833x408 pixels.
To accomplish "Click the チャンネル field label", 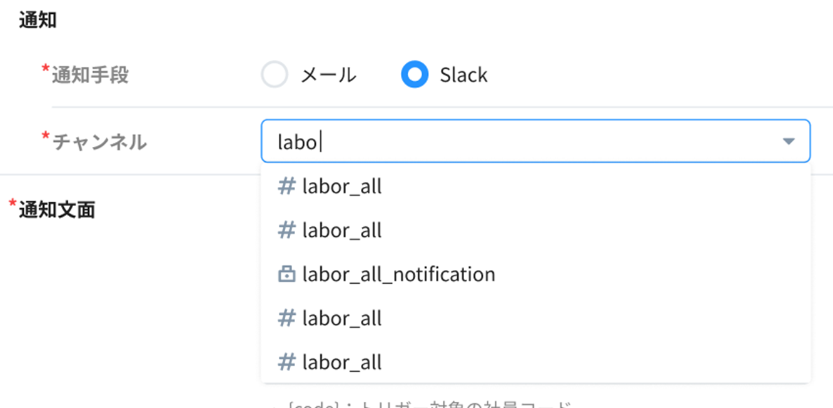I will click(99, 142).
